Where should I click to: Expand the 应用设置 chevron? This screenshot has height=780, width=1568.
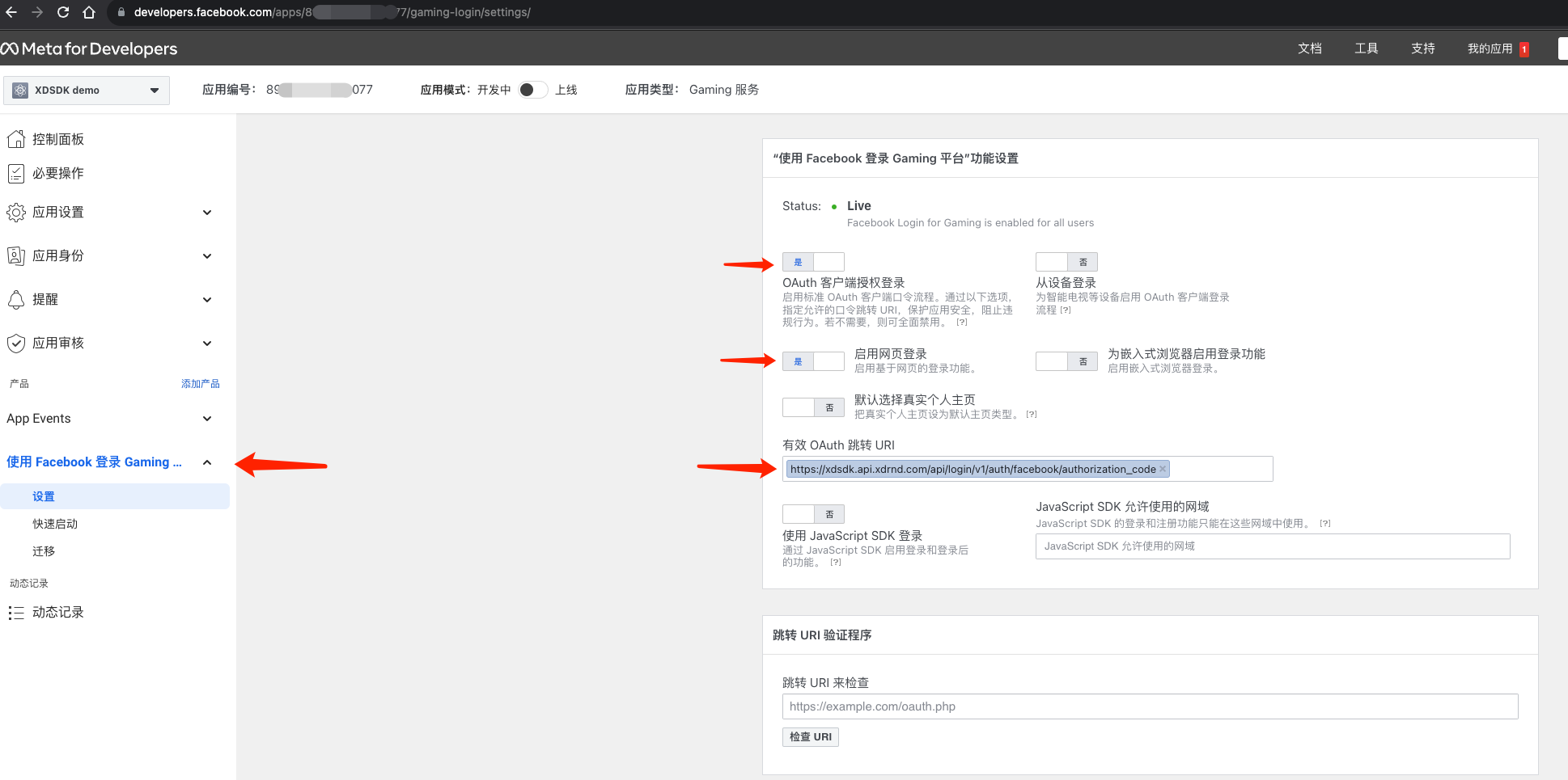(207, 213)
